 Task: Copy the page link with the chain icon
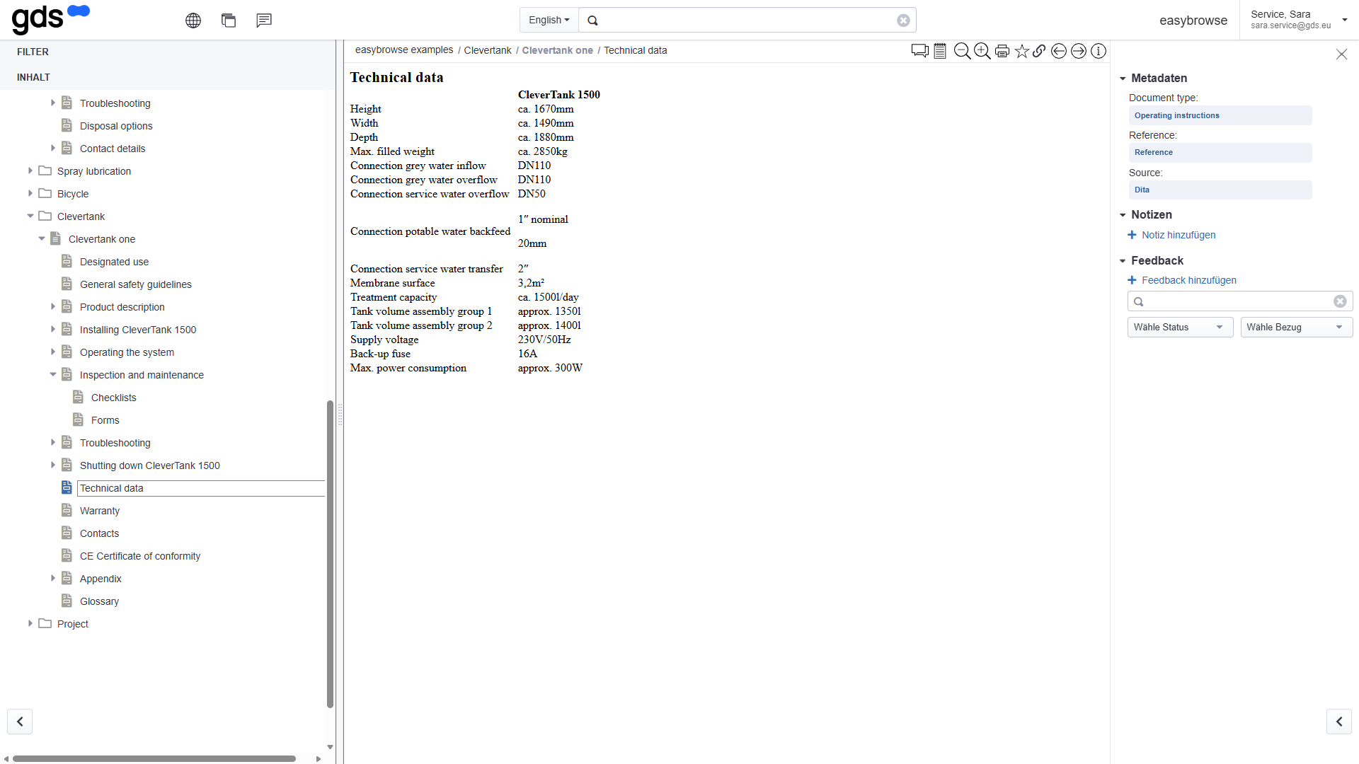pos(1039,51)
